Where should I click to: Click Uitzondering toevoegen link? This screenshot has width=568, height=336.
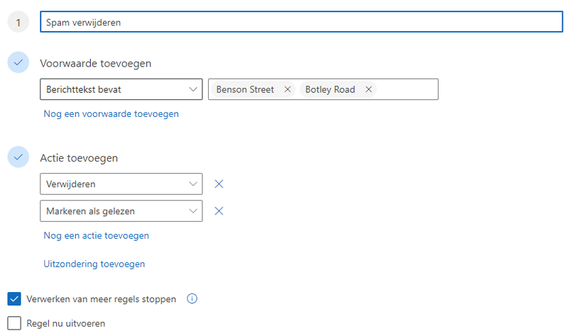[94, 264]
